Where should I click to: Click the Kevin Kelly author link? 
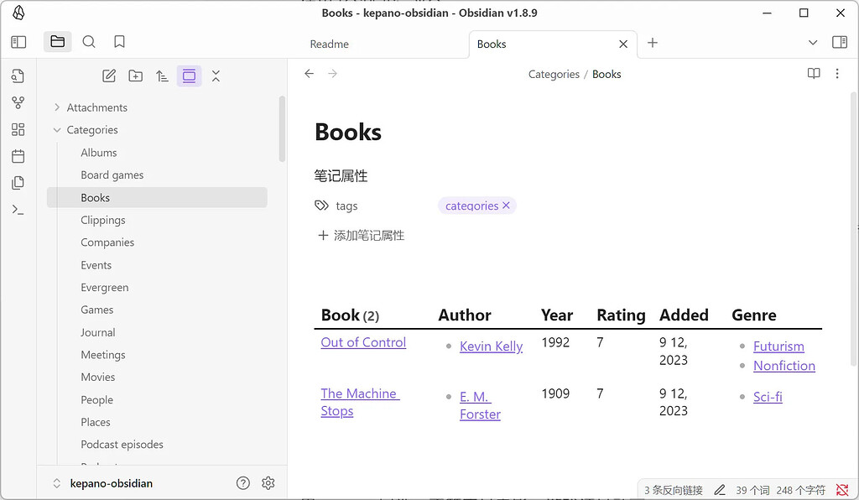pos(491,346)
